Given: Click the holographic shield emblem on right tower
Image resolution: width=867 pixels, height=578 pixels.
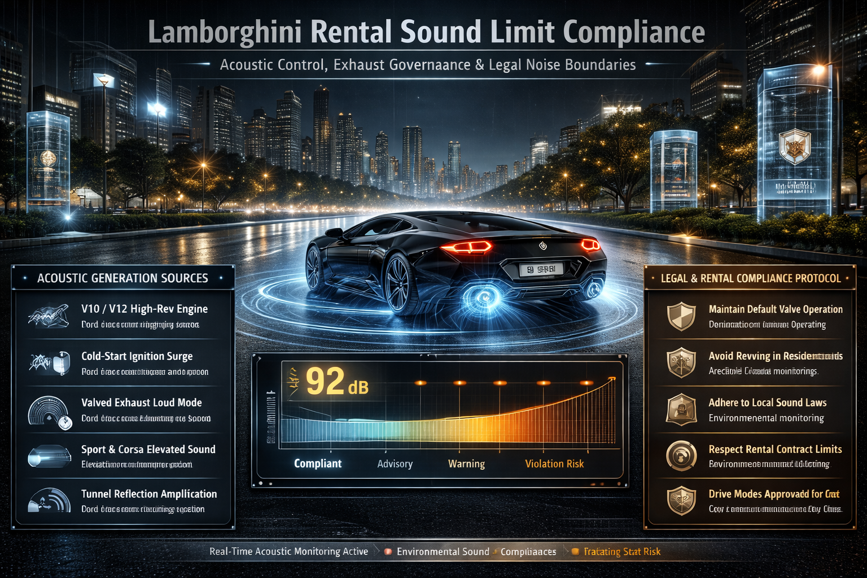Looking at the screenshot, I should pyautogui.click(x=794, y=146).
